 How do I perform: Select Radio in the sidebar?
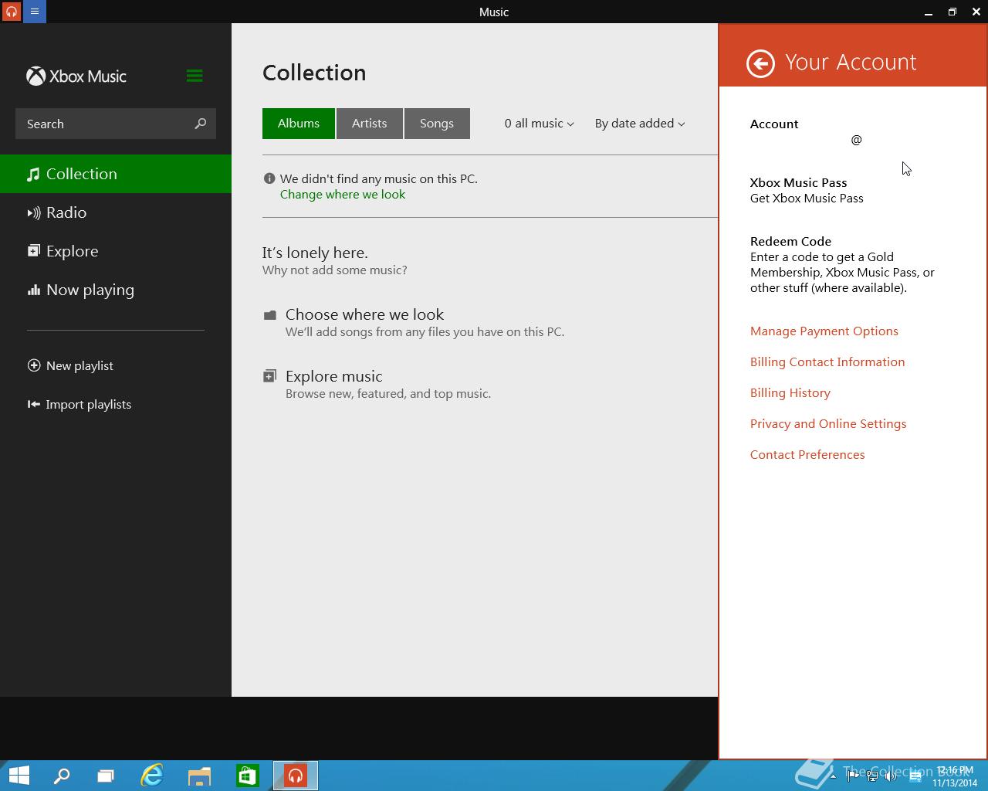point(116,212)
